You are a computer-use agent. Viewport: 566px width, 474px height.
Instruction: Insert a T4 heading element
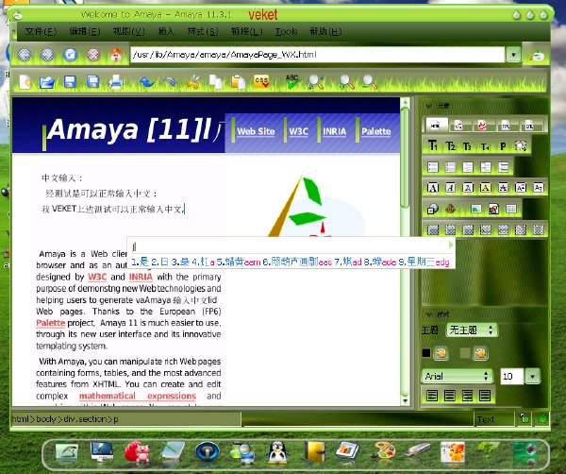point(485,146)
